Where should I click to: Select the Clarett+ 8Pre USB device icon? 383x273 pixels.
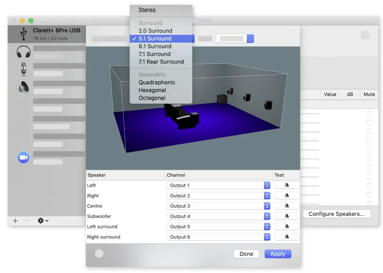click(23, 34)
